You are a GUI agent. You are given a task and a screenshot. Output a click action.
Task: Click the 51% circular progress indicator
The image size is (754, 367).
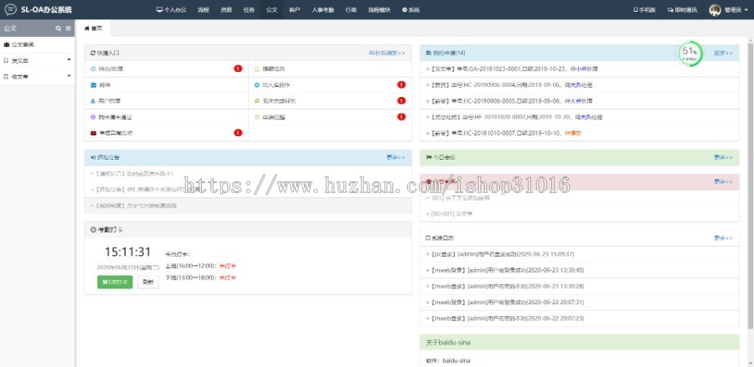(x=690, y=54)
